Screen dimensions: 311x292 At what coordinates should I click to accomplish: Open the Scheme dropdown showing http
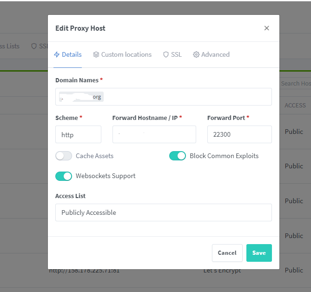tap(78, 134)
